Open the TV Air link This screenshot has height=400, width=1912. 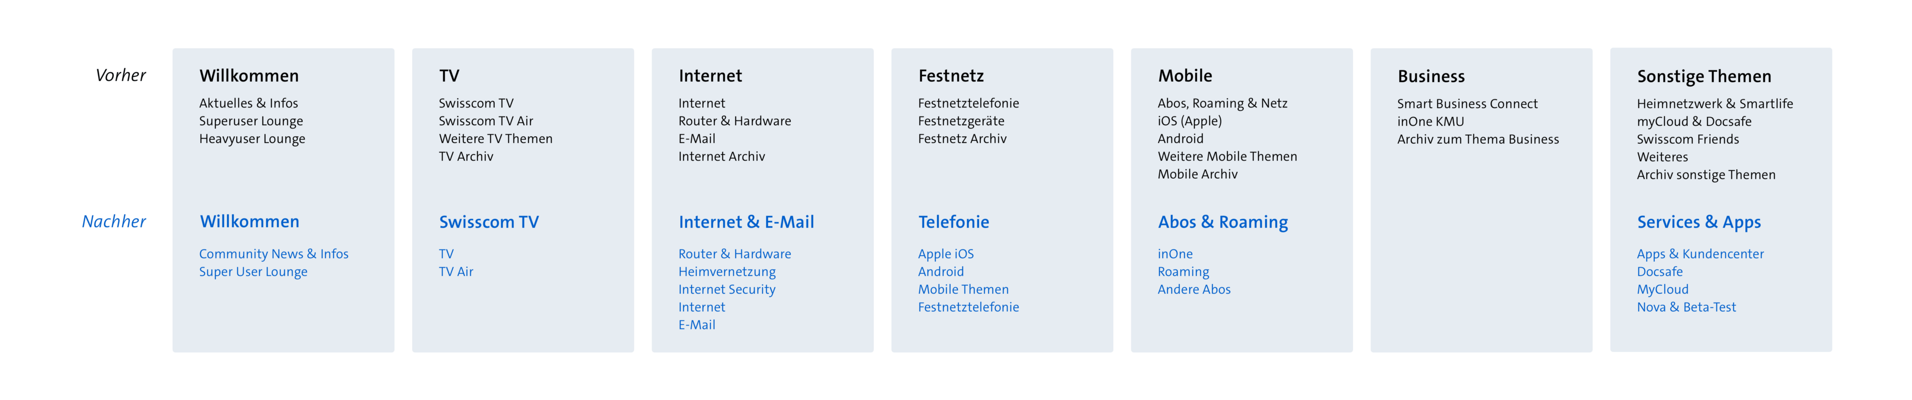click(x=456, y=271)
